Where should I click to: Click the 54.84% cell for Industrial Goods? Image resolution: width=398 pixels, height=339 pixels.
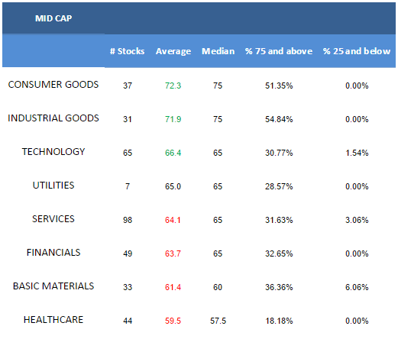click(279, 119)
